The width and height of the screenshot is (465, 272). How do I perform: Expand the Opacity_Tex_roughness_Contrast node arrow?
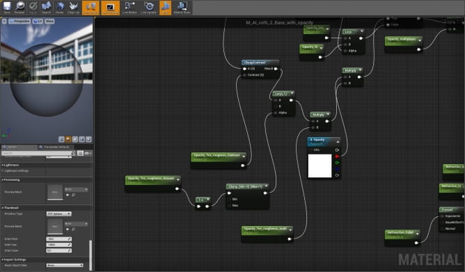click(x=244, y=157)
